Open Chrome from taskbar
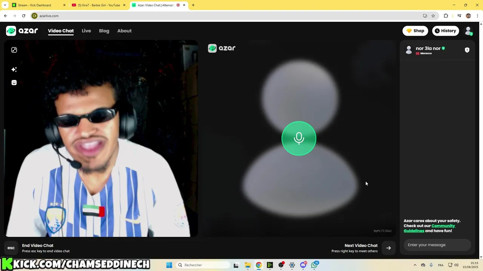This screenshot has width=483, height=271. pos(258,265)
